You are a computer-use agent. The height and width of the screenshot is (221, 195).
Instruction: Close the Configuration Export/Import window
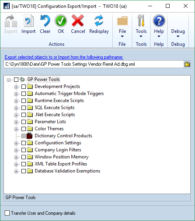pos(186,6)
